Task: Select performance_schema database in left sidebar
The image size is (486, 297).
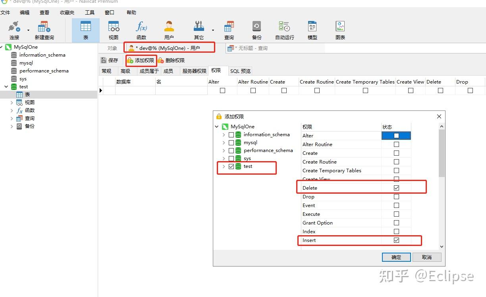Action: (x=44, y=71)
